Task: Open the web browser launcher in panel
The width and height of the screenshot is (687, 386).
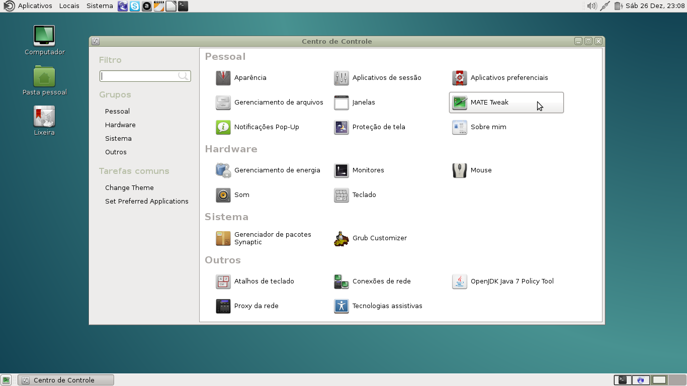Action: coord(123,6)
